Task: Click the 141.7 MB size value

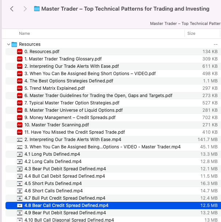Action: (207, 140)
